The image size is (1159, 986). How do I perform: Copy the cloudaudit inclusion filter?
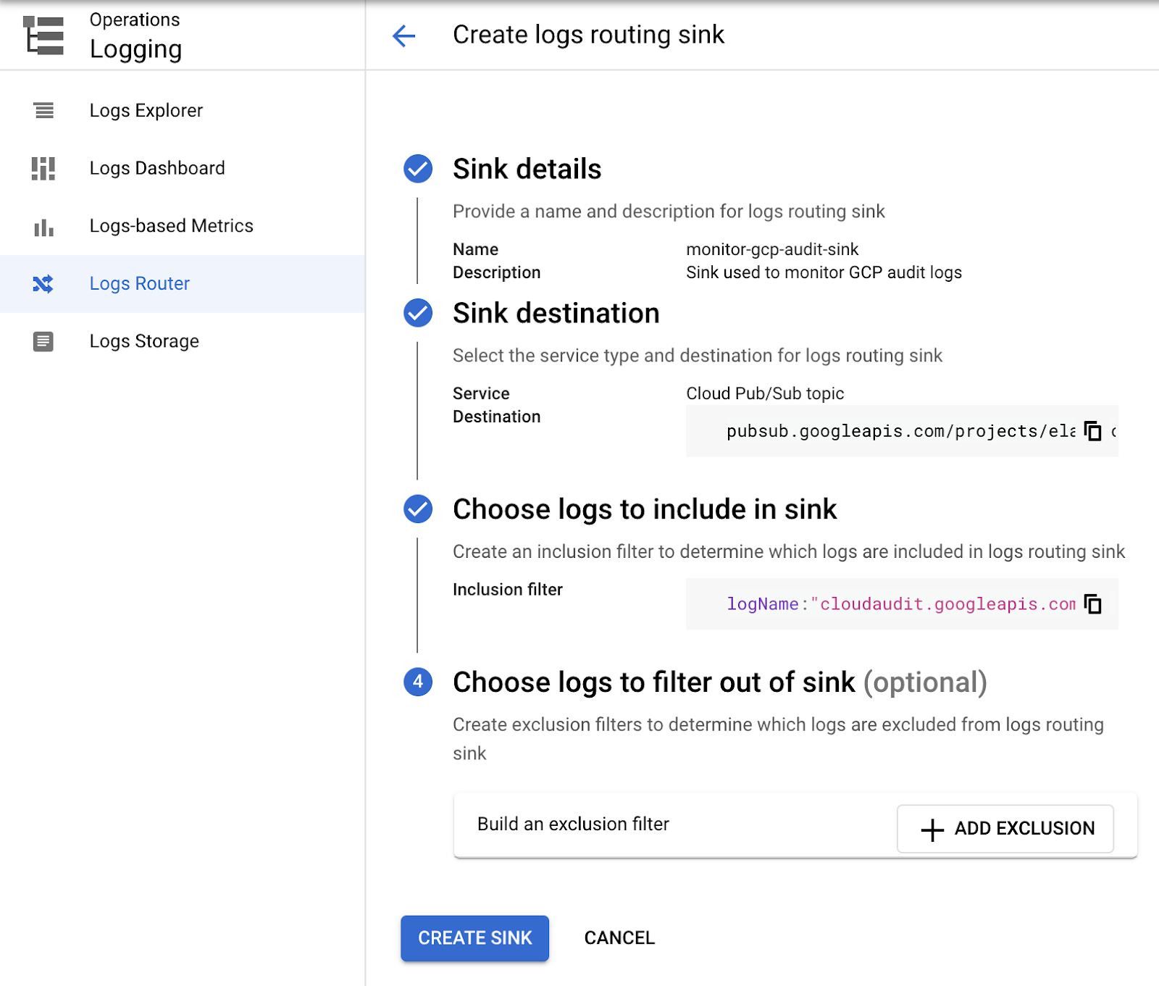coord(1092,603)
